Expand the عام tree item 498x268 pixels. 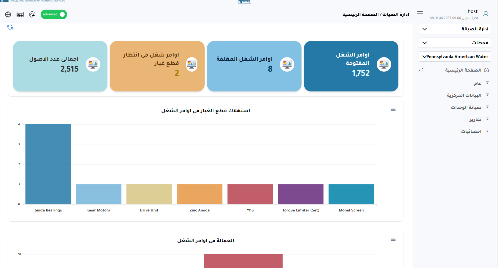(487, 83)
